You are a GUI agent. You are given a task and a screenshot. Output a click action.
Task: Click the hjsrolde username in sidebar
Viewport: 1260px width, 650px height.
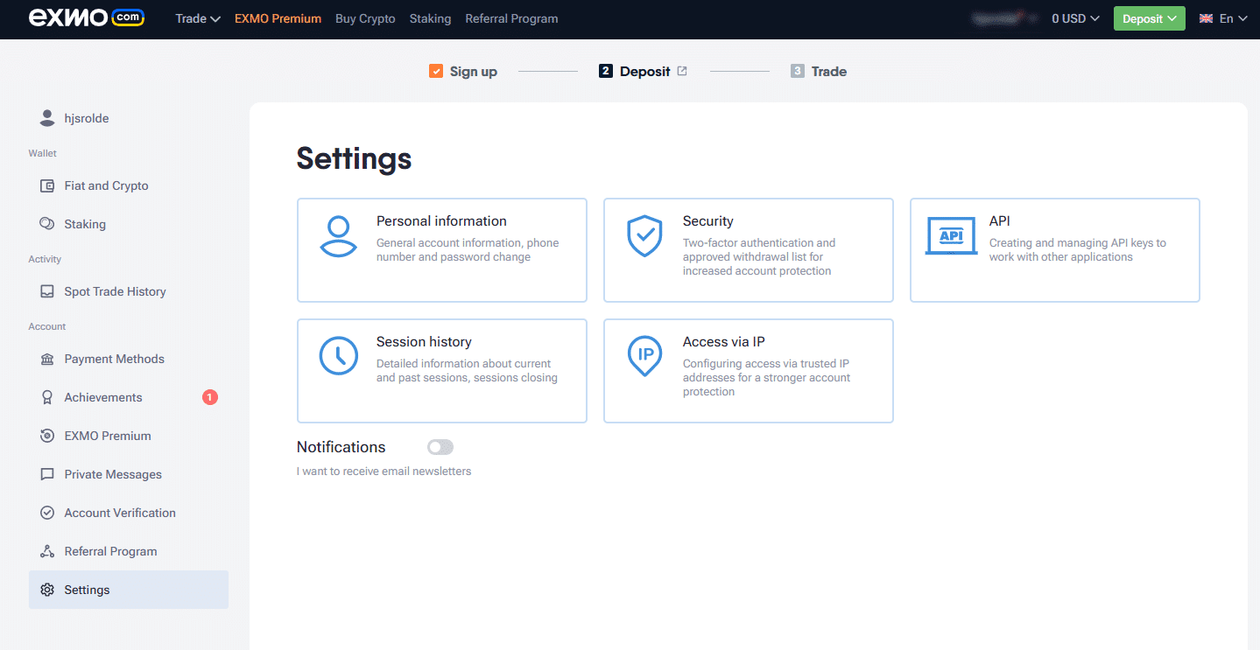click(x=87, y=118)
